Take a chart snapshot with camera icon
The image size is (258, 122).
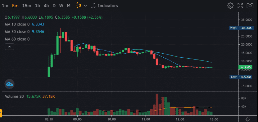pyautogui.click(x=250, y=6)
